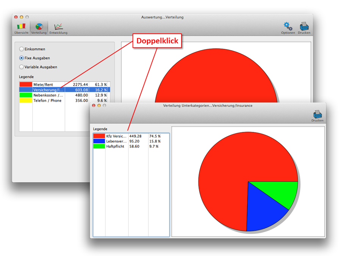Click Drucken printer in main window toolbar
Image resolution: width=341 pixels, height=256 pixels.
click(x=304, y=28)
